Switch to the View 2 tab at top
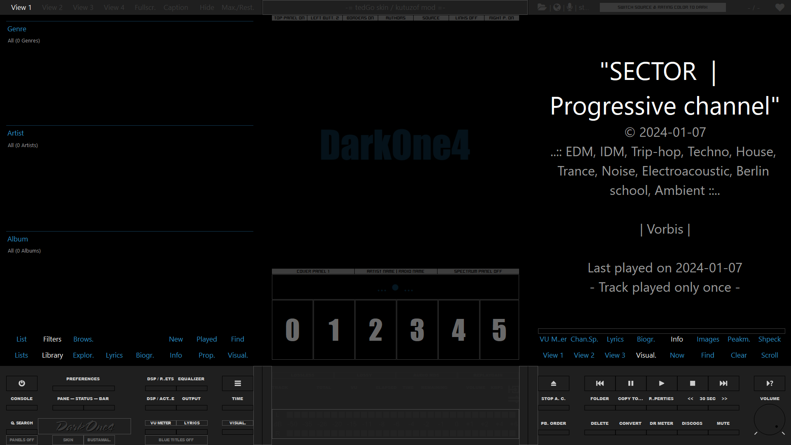Screen dimensions: 791x445 pyautogui.click(x=52, y=7)
